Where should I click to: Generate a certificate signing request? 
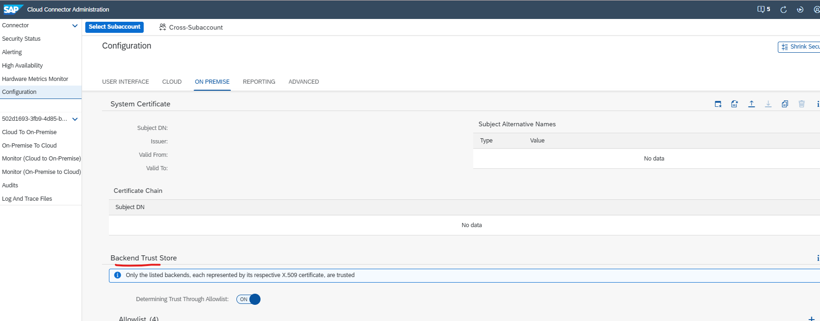click(735, 104)
